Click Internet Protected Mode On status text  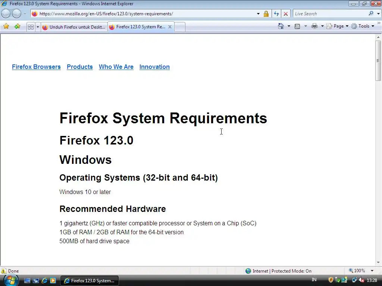pyautogui.click(x=282, y=271)
